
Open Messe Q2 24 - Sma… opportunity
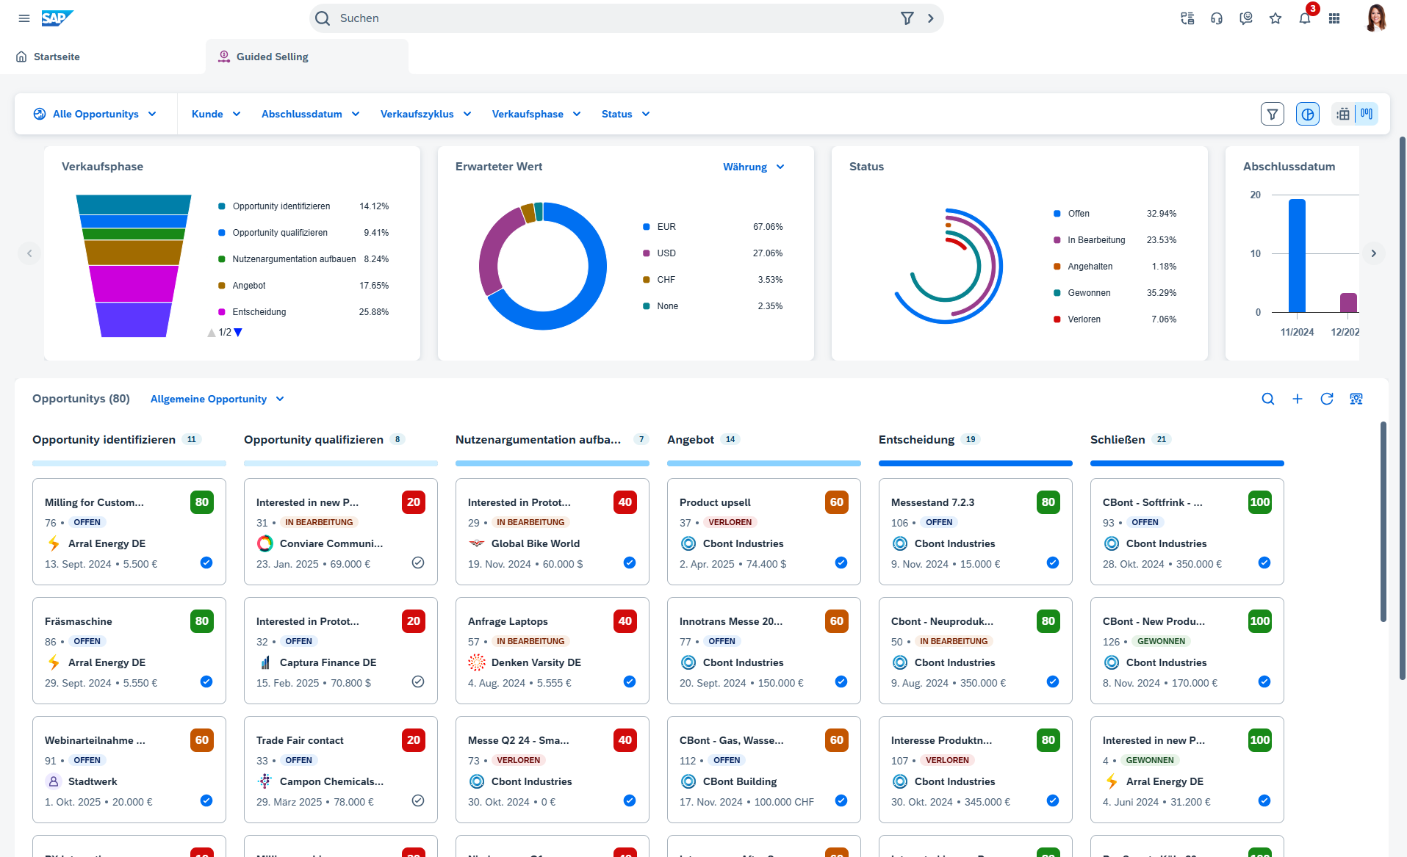point(519,740)
